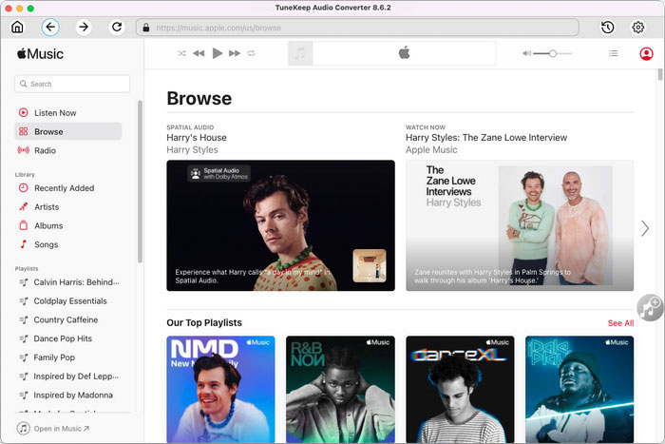This screenshot has width=665, height=444.
Task: Click Open in Music link
Action: coord(53,429)
